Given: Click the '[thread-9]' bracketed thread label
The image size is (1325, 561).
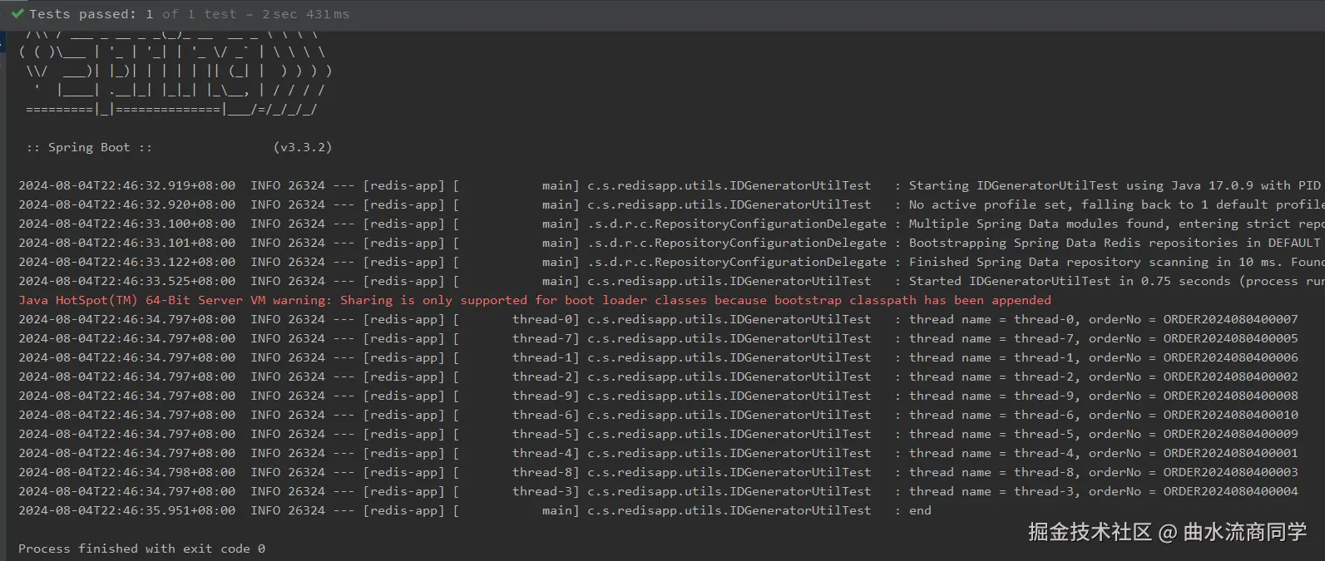Looking at the screenshot, I should pyautogui.click(x=517, y=396).
